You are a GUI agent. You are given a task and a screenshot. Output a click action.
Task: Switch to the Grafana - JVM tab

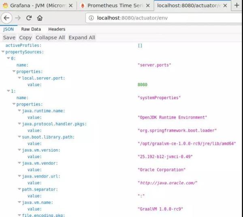pos(38,6)
